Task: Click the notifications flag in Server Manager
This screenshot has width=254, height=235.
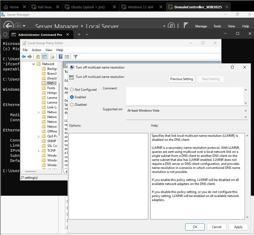Action: (186, 25)
